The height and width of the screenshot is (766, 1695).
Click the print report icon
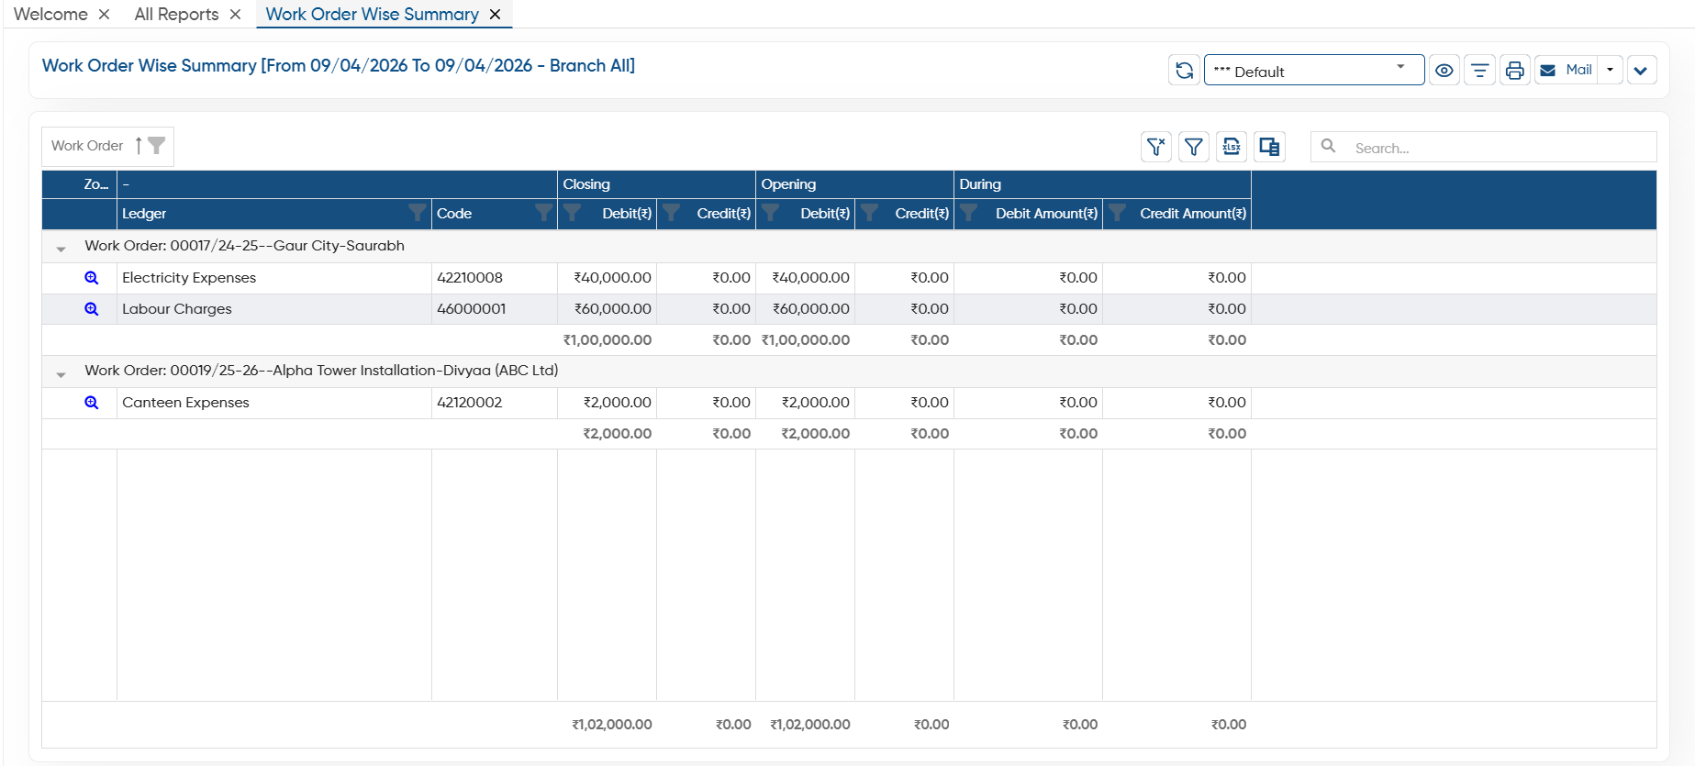point(1514,70)
